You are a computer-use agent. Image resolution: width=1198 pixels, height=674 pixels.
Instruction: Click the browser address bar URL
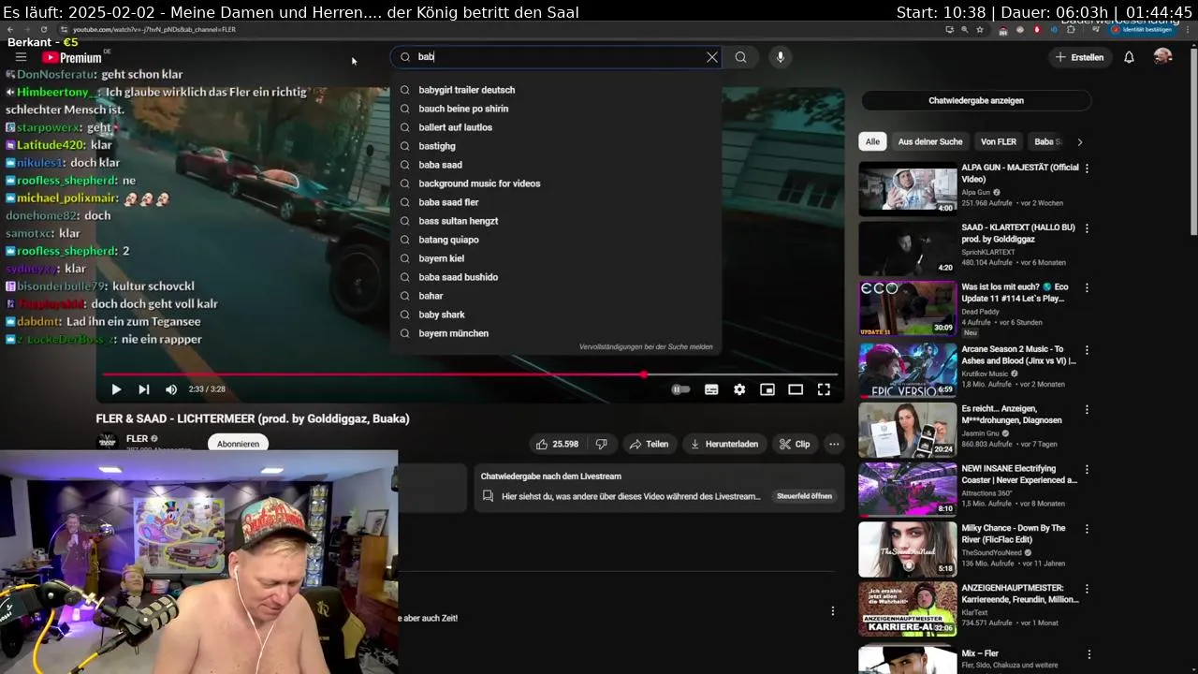154,30
